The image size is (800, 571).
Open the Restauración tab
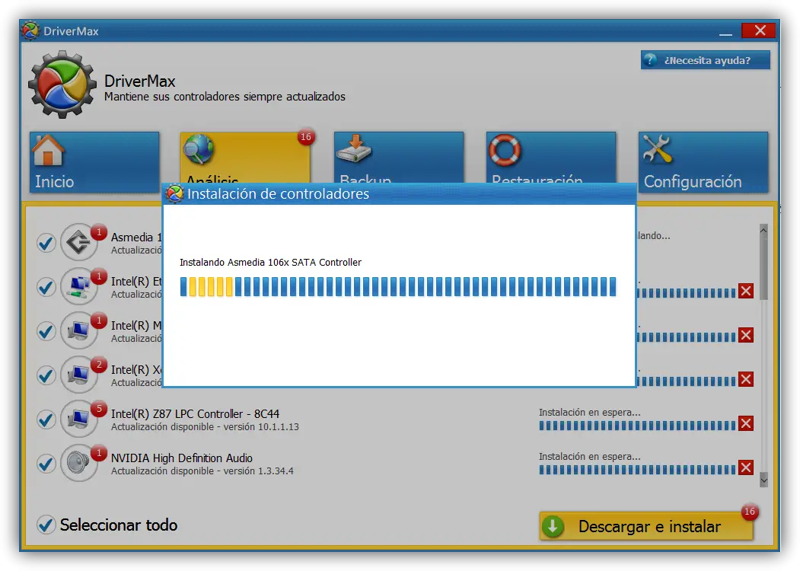(x=550, y=158)
